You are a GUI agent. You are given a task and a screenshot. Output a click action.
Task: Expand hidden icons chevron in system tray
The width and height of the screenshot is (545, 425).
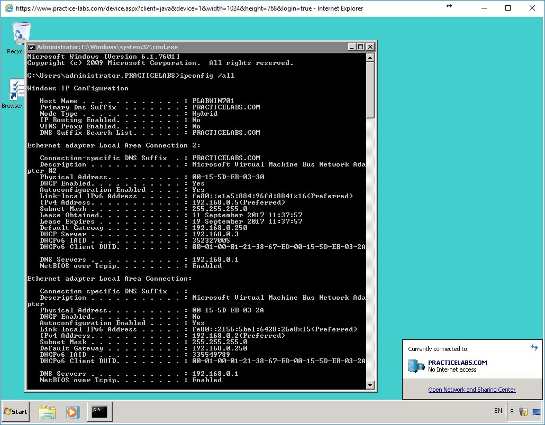[511, 411]
